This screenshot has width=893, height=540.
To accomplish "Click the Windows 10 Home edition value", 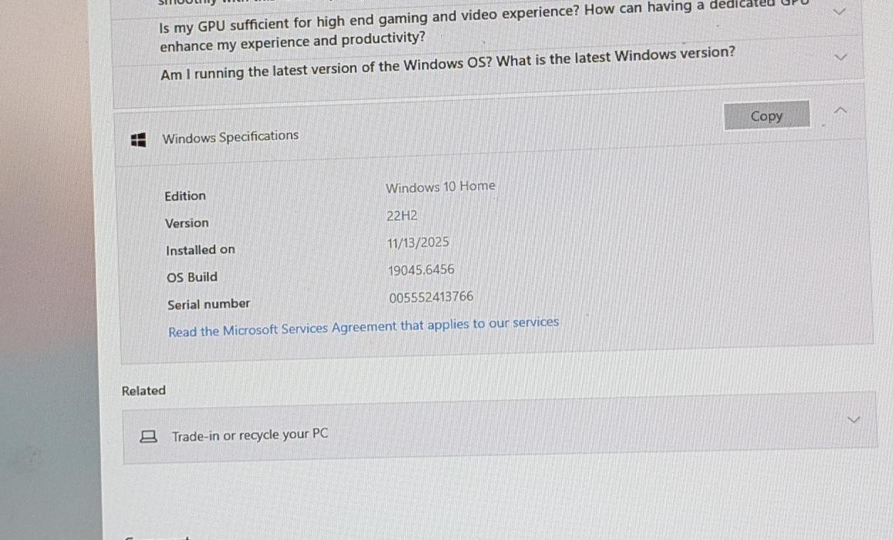I will click(440, 187).
